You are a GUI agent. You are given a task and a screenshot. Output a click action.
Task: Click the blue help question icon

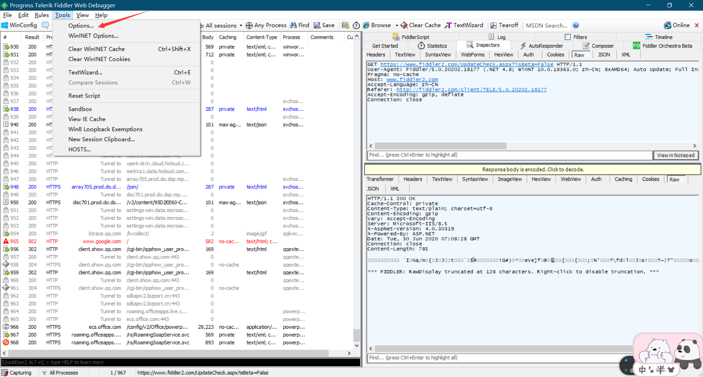(576, 25)
